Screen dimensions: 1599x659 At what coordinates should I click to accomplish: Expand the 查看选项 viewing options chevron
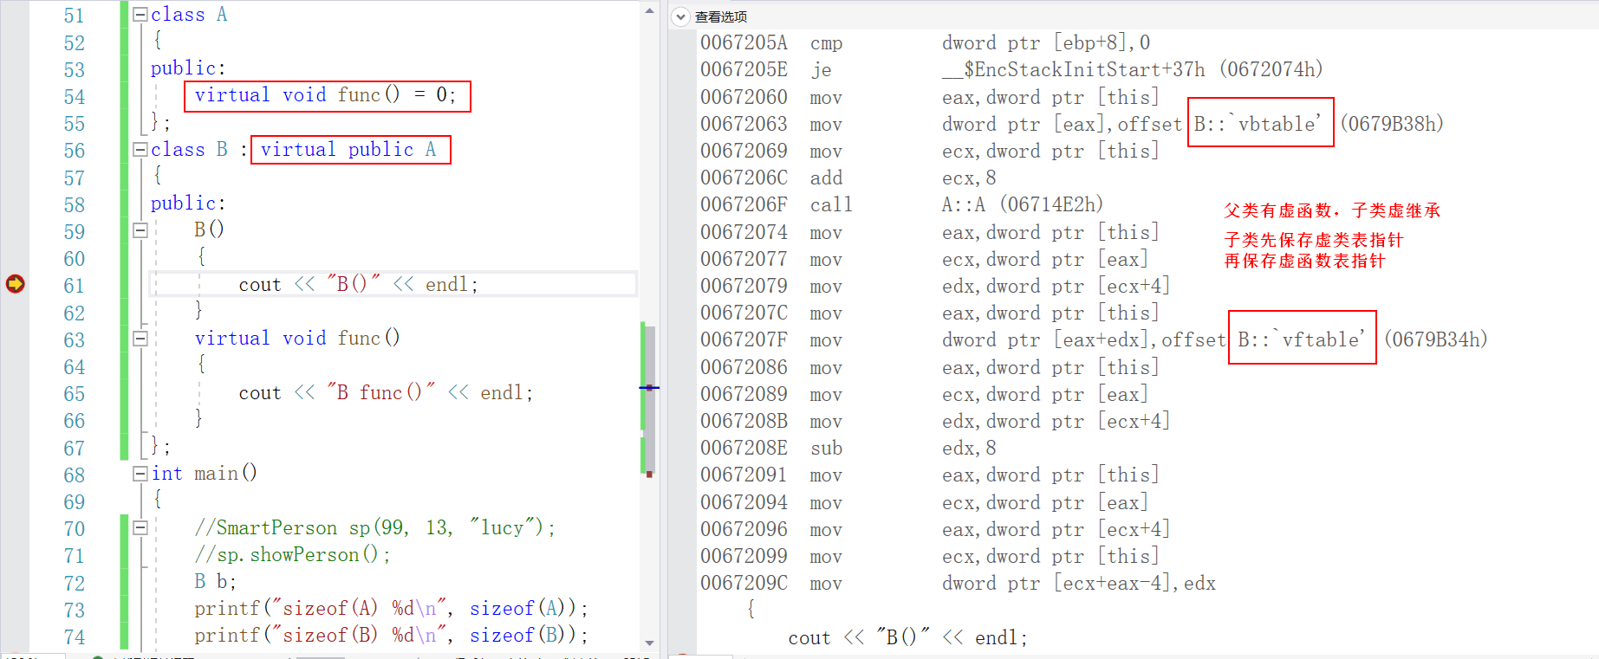coord(680,16)
